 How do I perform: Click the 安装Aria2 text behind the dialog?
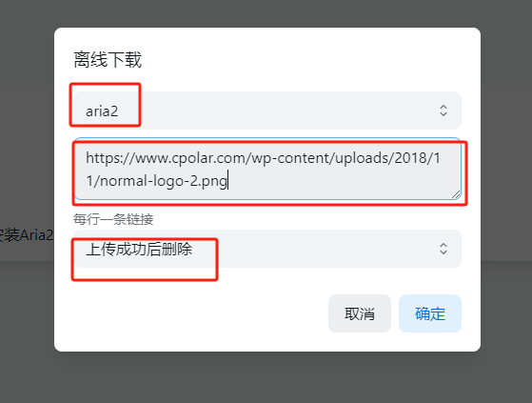27,235
